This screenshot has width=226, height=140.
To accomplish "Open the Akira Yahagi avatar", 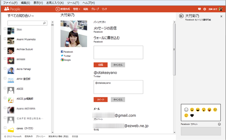I will coord(11,70).
